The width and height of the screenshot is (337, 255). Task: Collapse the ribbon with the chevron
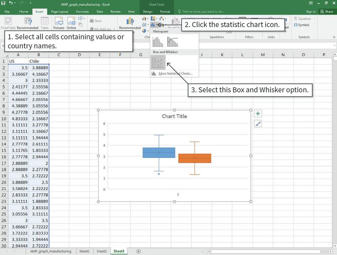pyautogui.click(x=334, y=37)
